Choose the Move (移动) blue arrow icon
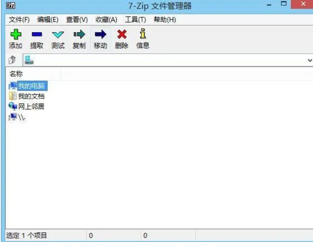 tap(101, 34)
